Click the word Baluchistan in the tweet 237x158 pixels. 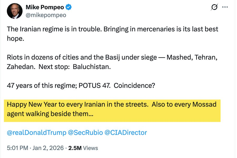[92, 67]
